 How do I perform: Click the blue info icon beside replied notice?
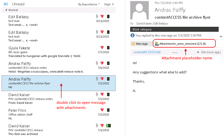pos(133,35)
